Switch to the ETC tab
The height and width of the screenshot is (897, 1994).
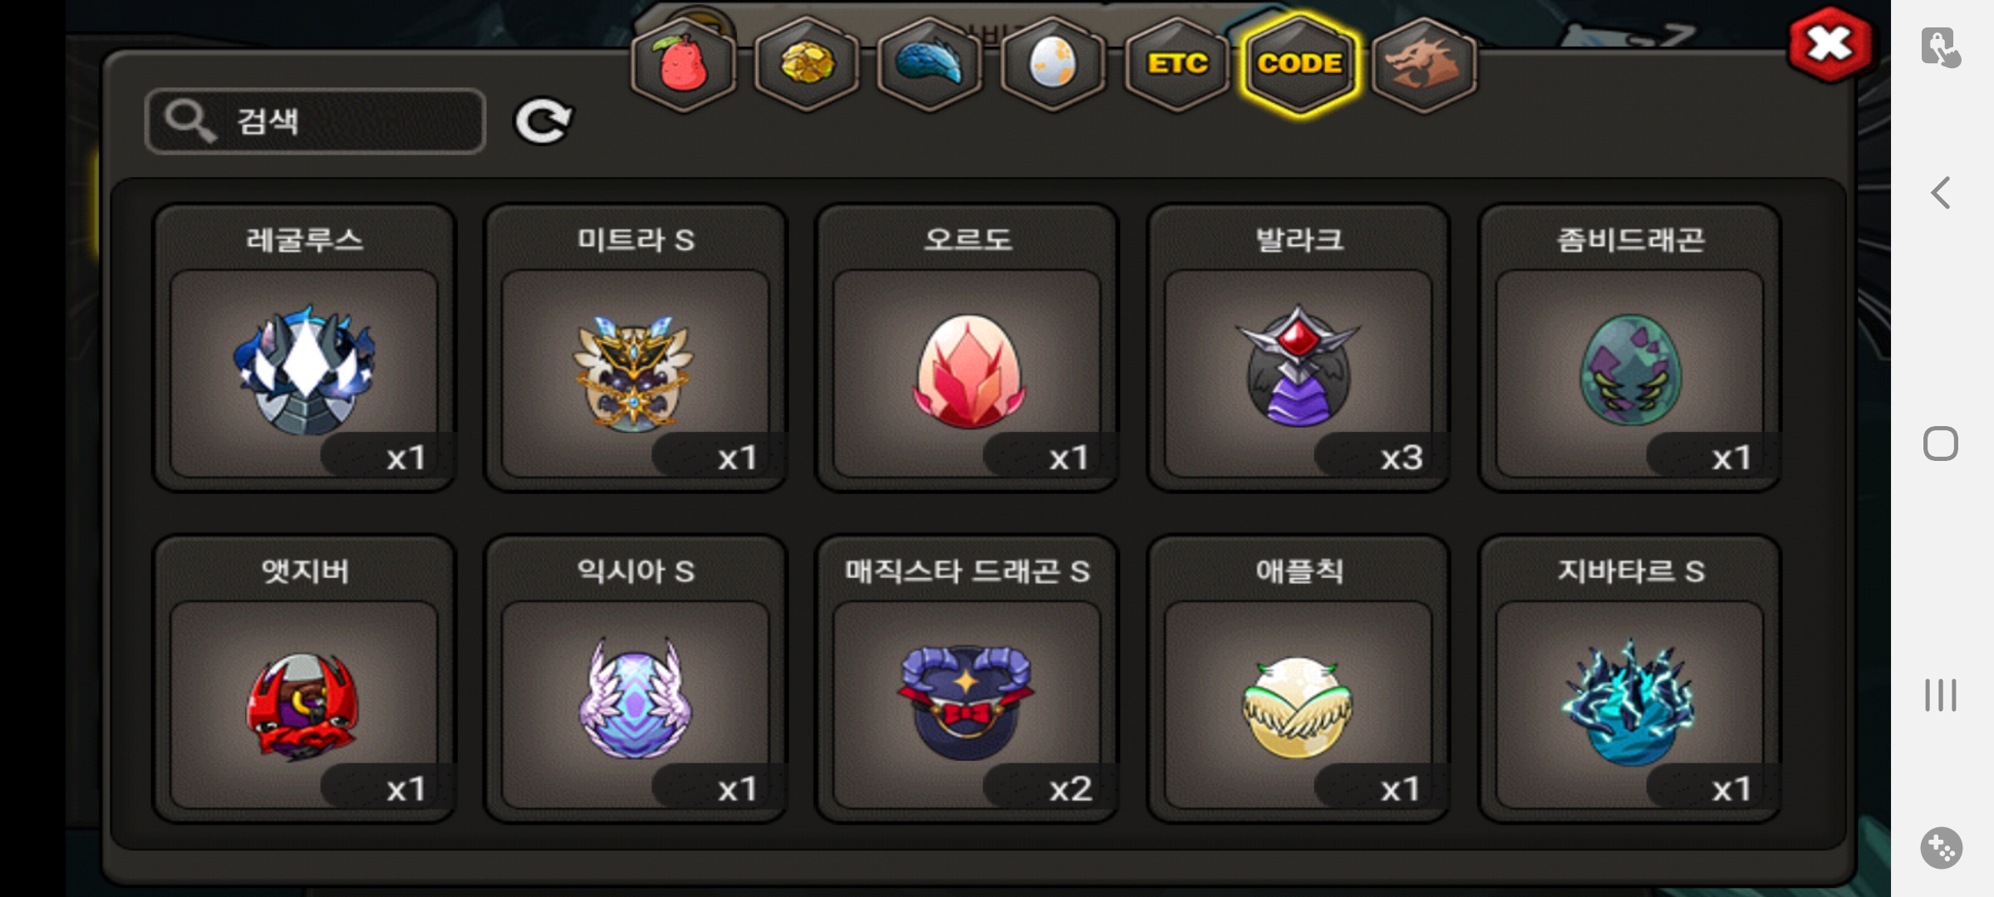[x=1176, y=65]
